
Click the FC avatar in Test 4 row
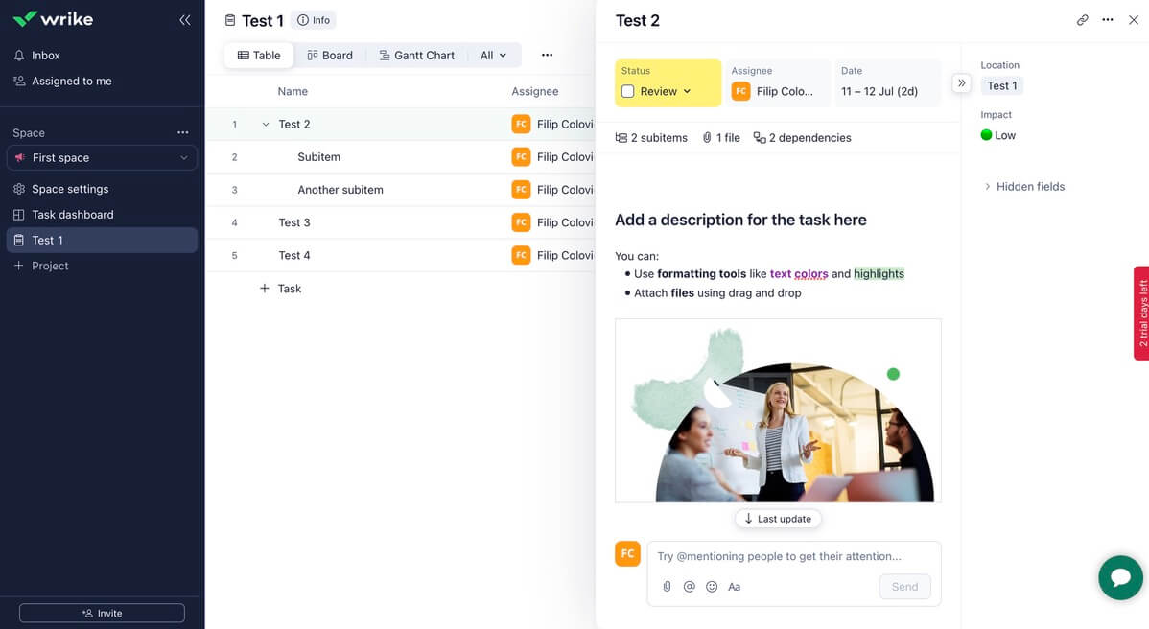(521, 256)
